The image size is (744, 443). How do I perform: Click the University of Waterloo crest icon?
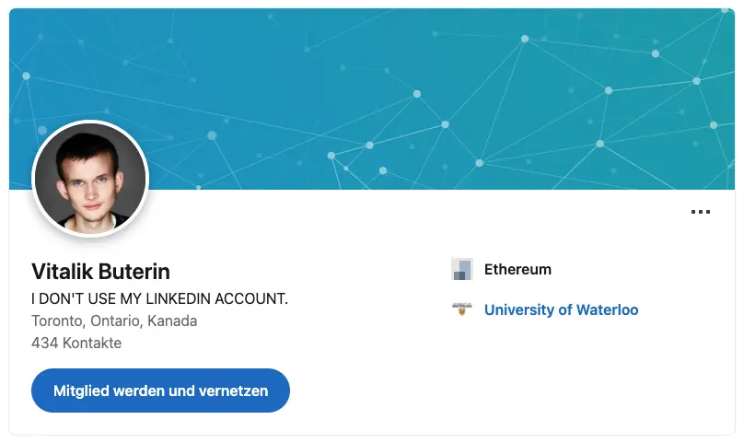(461, 310)
